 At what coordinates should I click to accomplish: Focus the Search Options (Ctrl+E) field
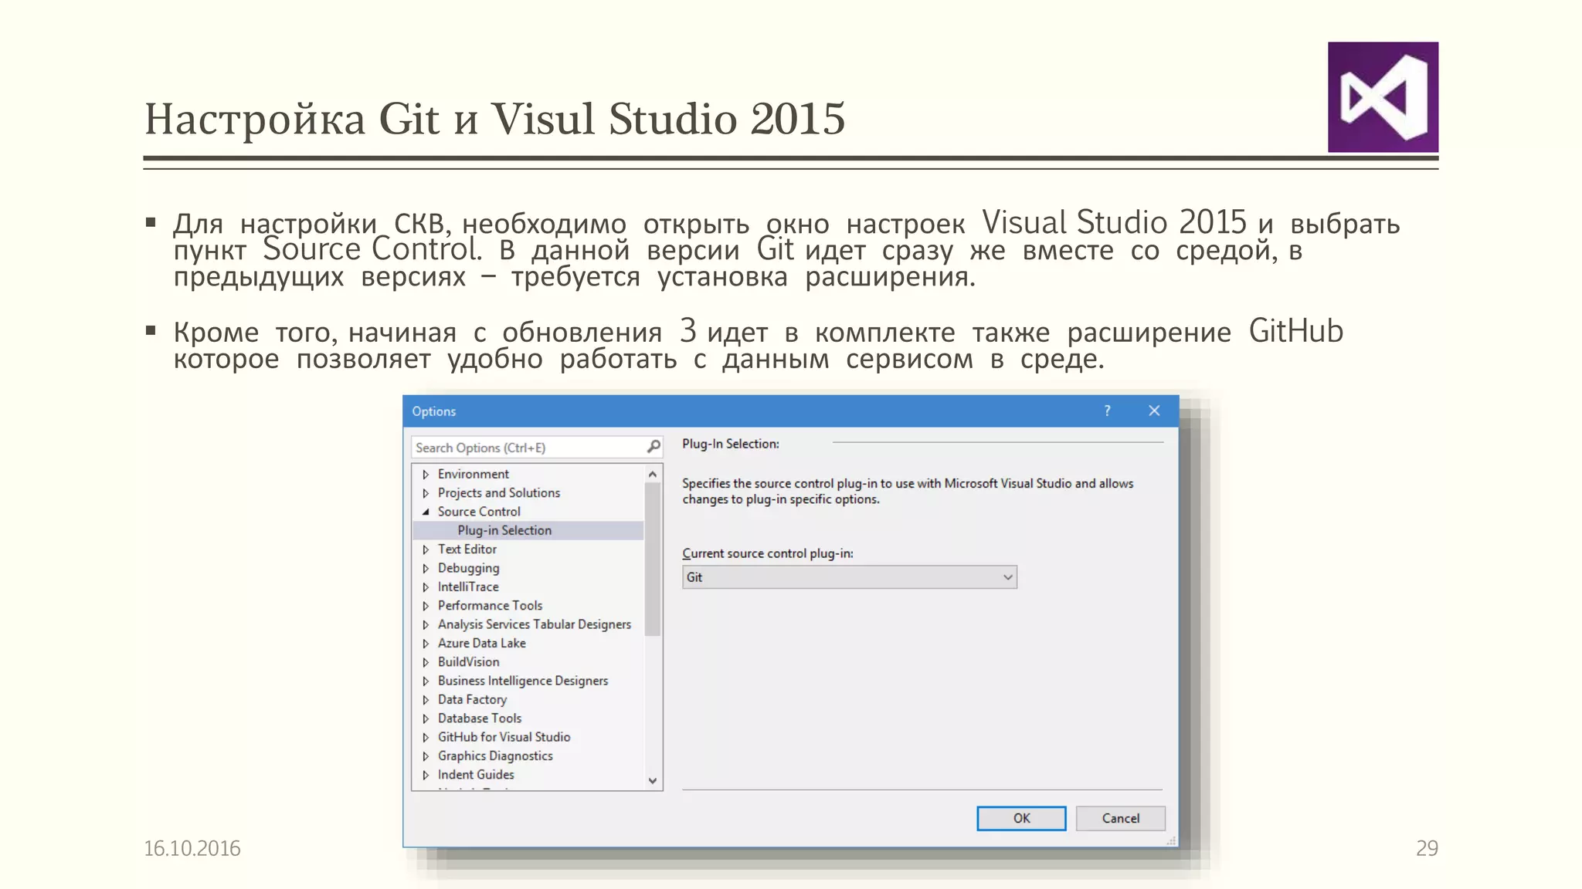point(537,448)
